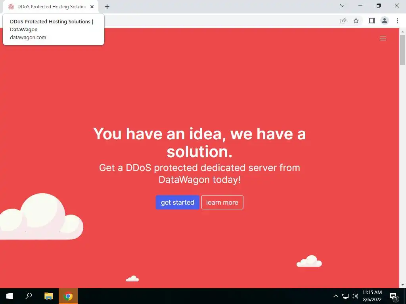Click the 'You have an idea' headline
406x304 pixels.
(199, 142)
